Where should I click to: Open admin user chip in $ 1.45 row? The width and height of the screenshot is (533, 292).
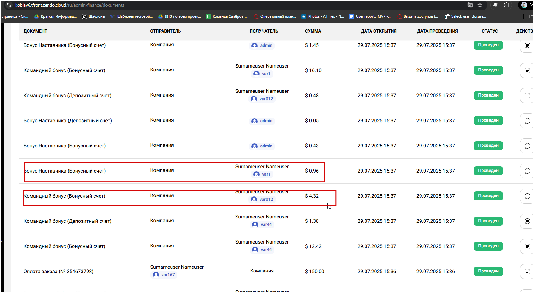(262, 46)
